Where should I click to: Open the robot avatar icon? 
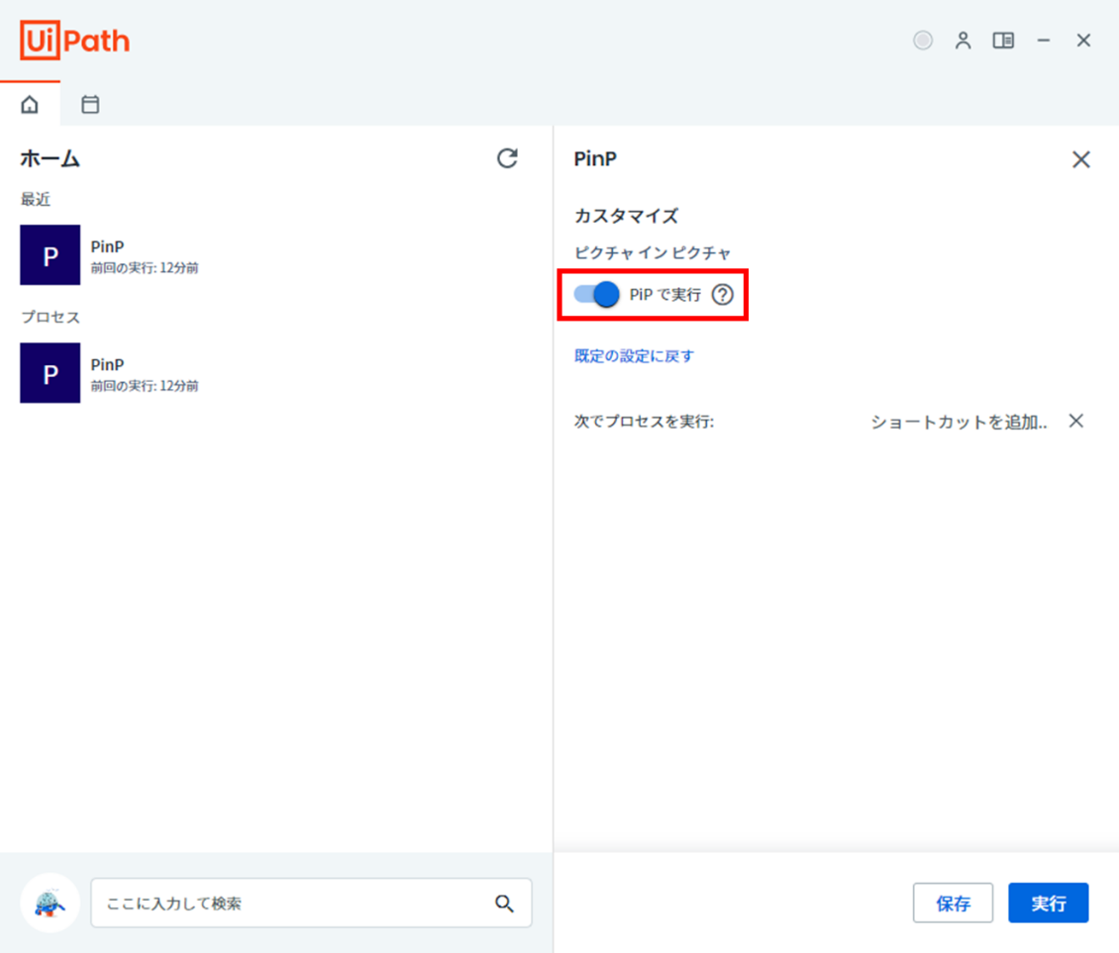pos(50,904)
